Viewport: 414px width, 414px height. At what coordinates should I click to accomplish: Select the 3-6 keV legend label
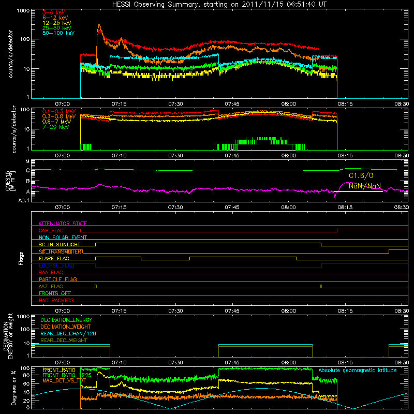point(54,12)
